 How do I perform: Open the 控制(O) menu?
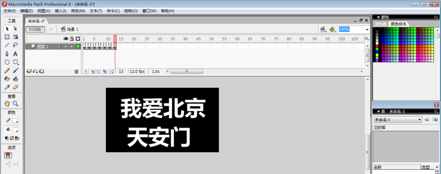131,11
